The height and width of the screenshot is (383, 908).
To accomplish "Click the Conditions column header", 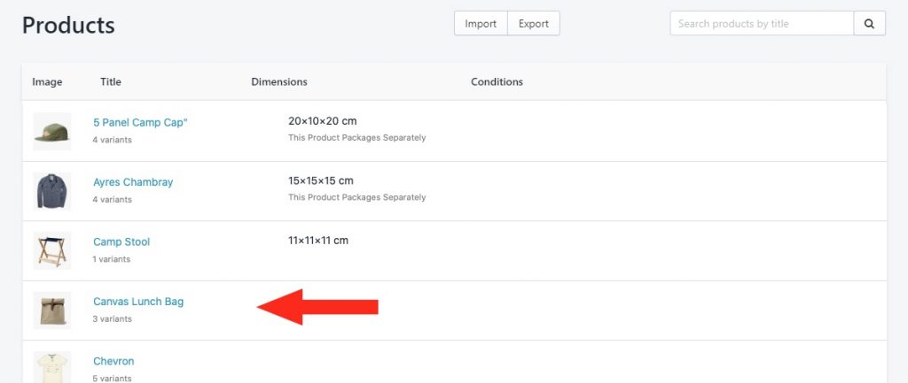I will pyautogui.click(x=497, y=82).
